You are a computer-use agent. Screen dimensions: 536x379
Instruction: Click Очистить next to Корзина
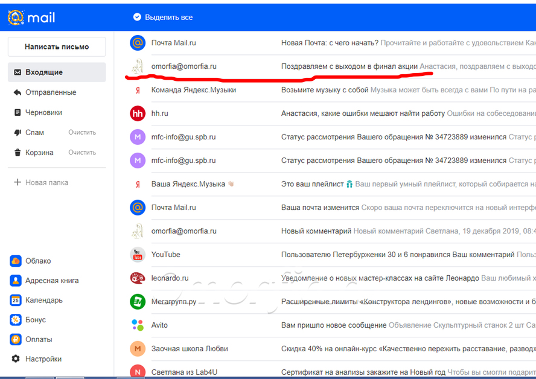82,153
